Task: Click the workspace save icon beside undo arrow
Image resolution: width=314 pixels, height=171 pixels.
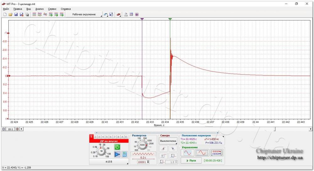Action: (x=111, y=14)
